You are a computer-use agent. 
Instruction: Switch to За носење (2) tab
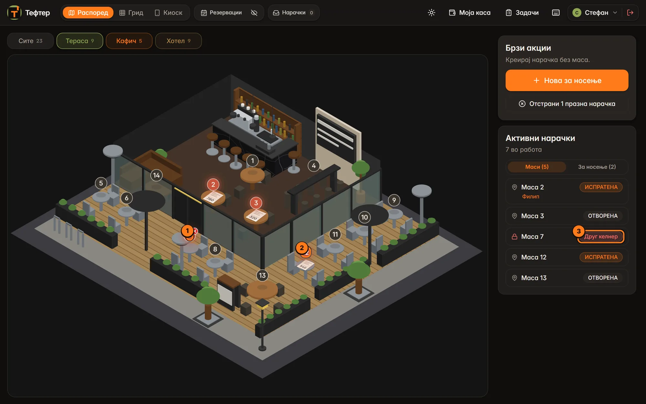pyautogui.click(x=597, y=167)
